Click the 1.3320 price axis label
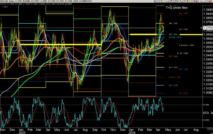Viewport: 213px width, 134px height. [208, 68]
